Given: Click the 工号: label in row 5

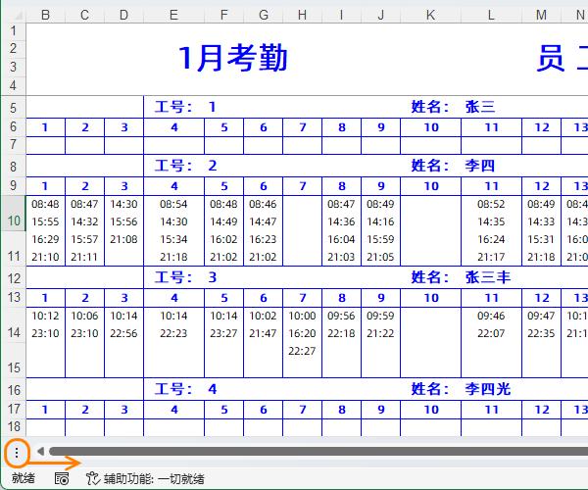Looking at the screenshot, I should click(x=173, y=107).
